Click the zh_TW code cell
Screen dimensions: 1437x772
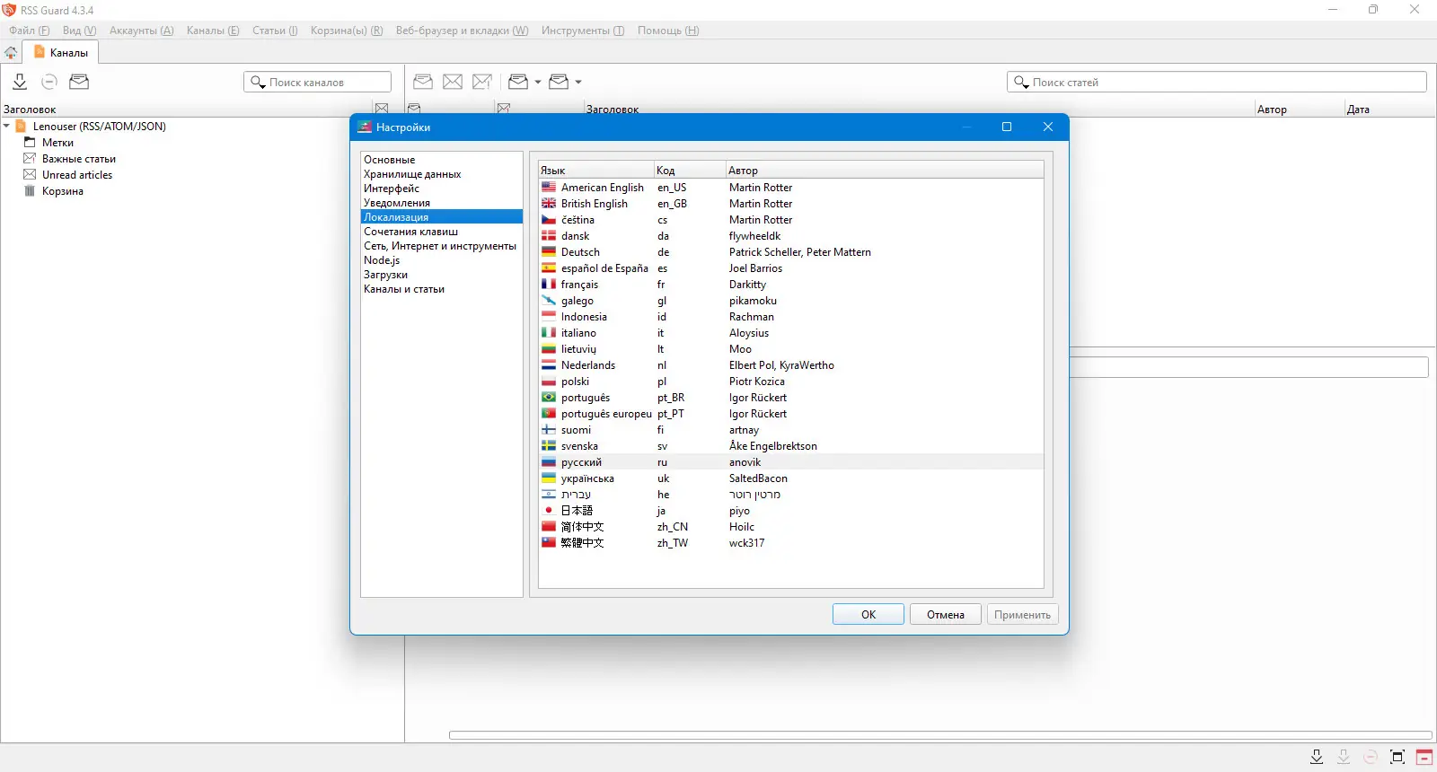coord(673,543)
